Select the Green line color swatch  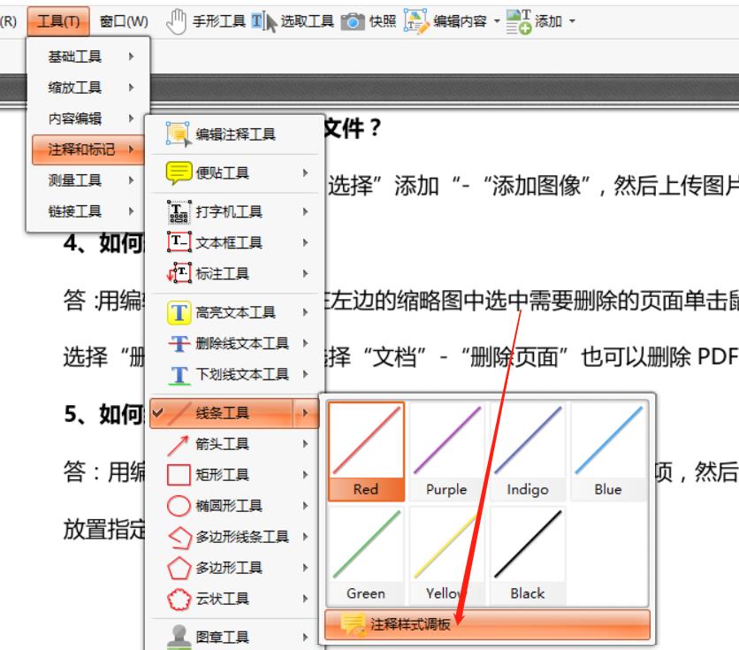364,547
